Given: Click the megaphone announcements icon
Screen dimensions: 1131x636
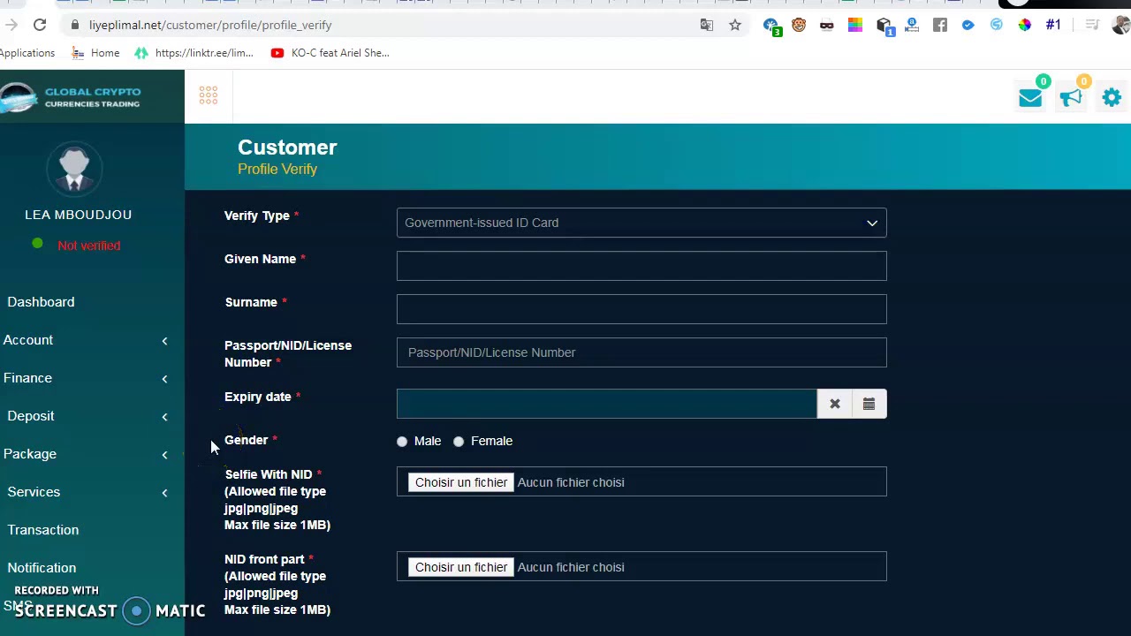Looking at the screenshot, I should click(x=1071, y=98).
